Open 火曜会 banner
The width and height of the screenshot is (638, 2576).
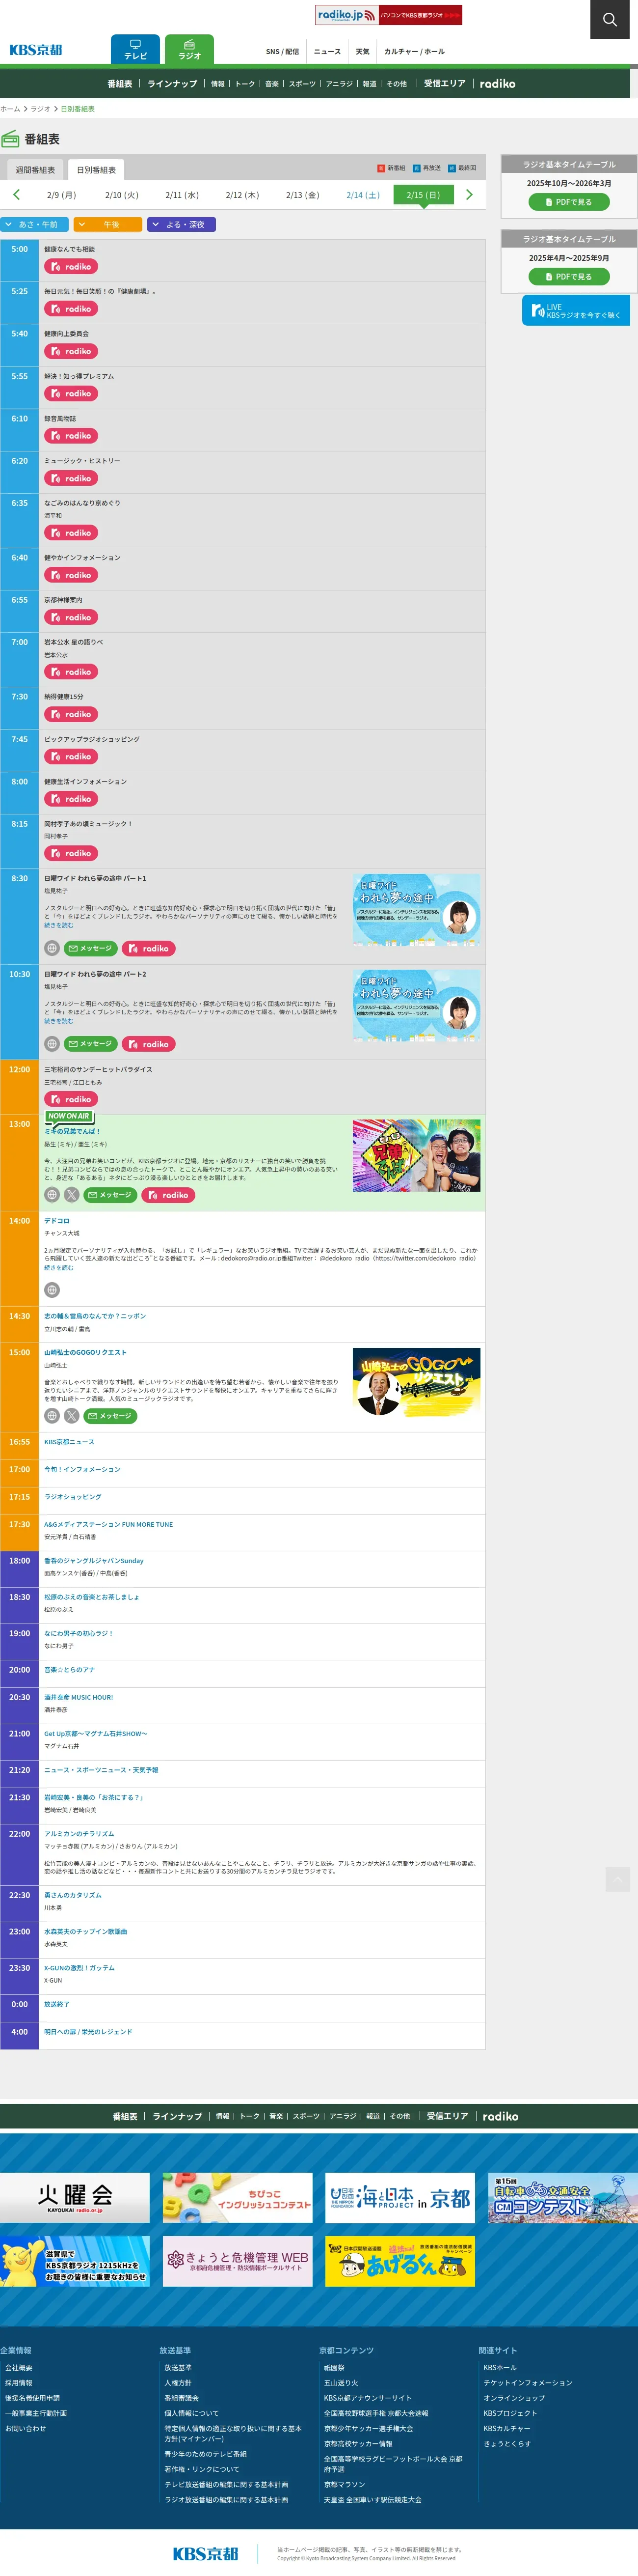click(75, 2198)
